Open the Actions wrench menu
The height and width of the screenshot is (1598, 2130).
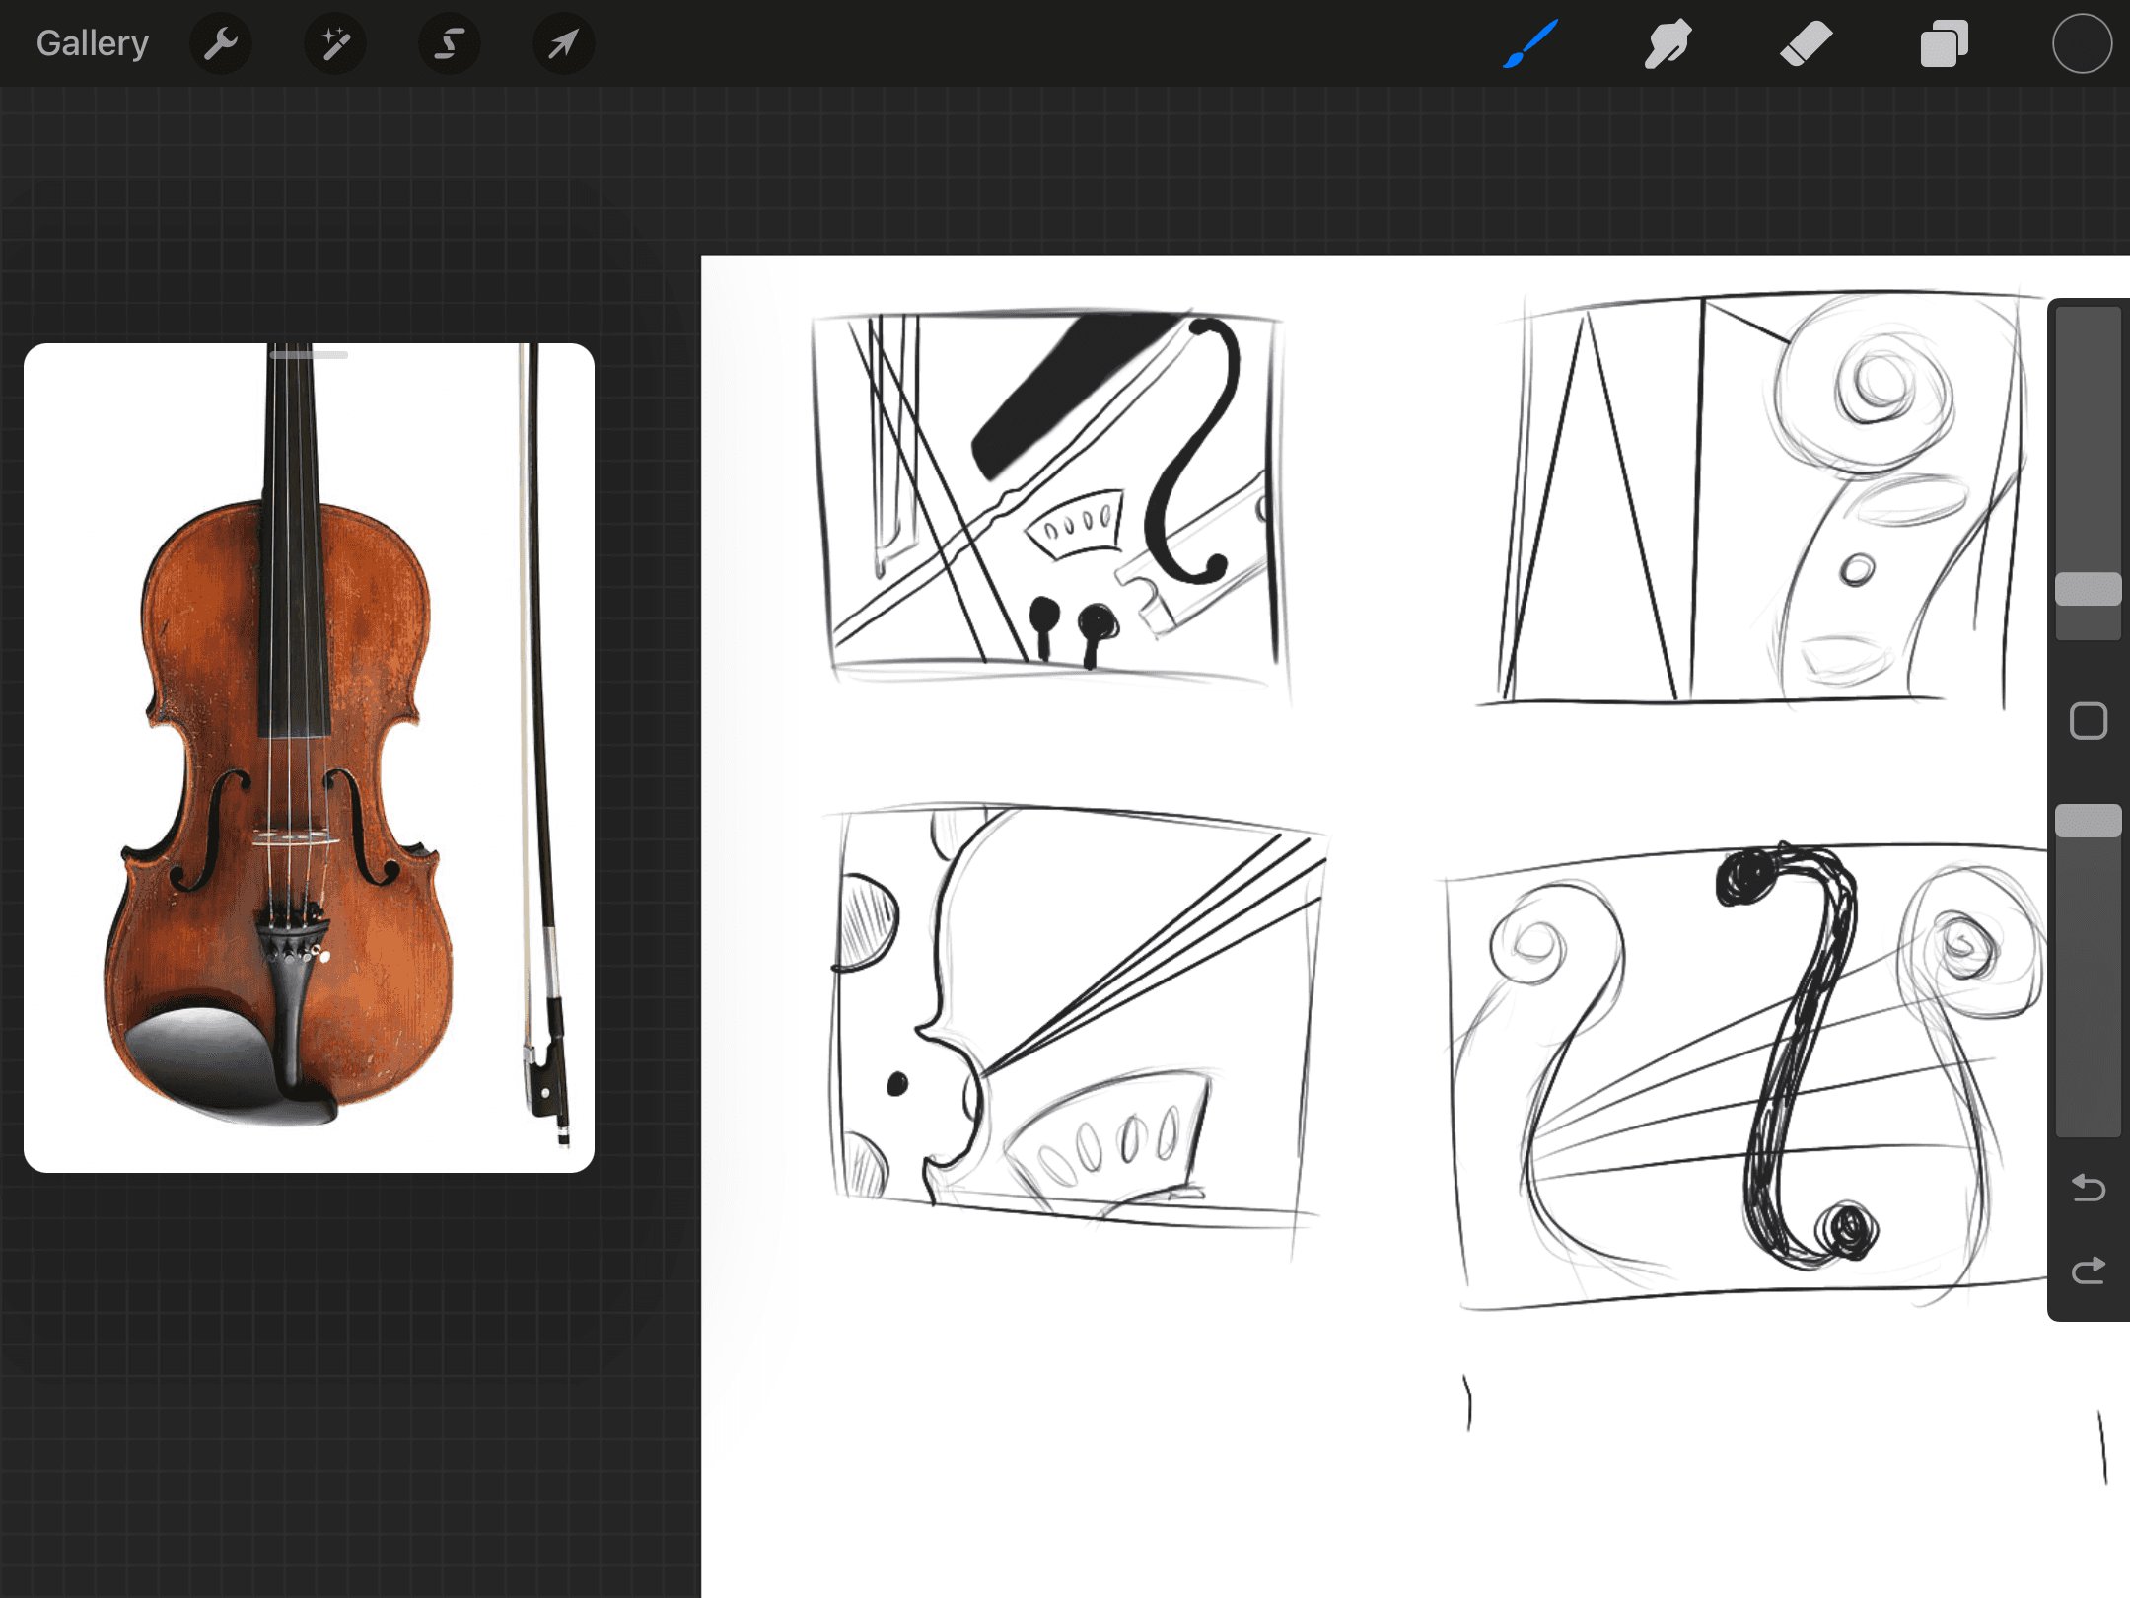click(221, 43)
